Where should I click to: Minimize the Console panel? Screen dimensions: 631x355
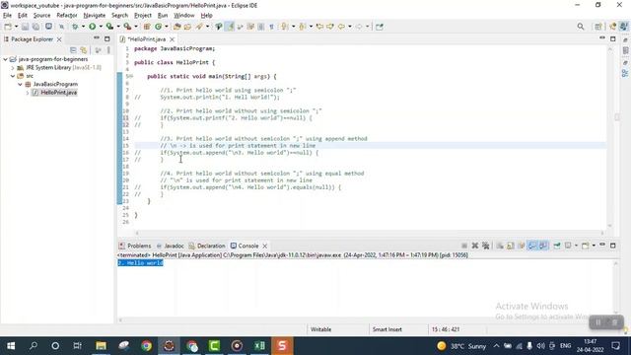(602, 245)
